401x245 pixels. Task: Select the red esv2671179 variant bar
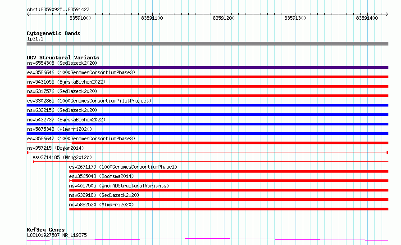(229, 171)
